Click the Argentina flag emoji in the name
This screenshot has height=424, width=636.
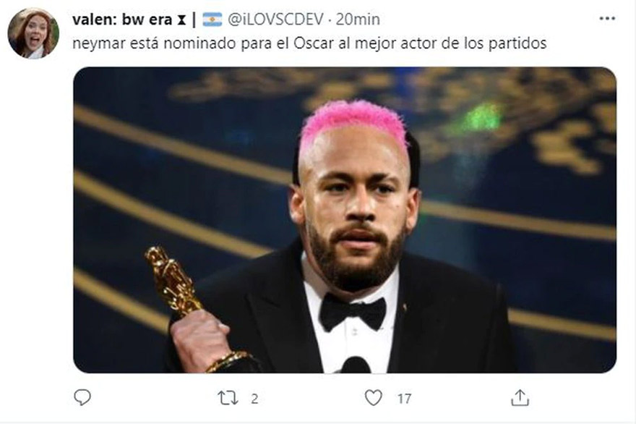pos(212,20)
